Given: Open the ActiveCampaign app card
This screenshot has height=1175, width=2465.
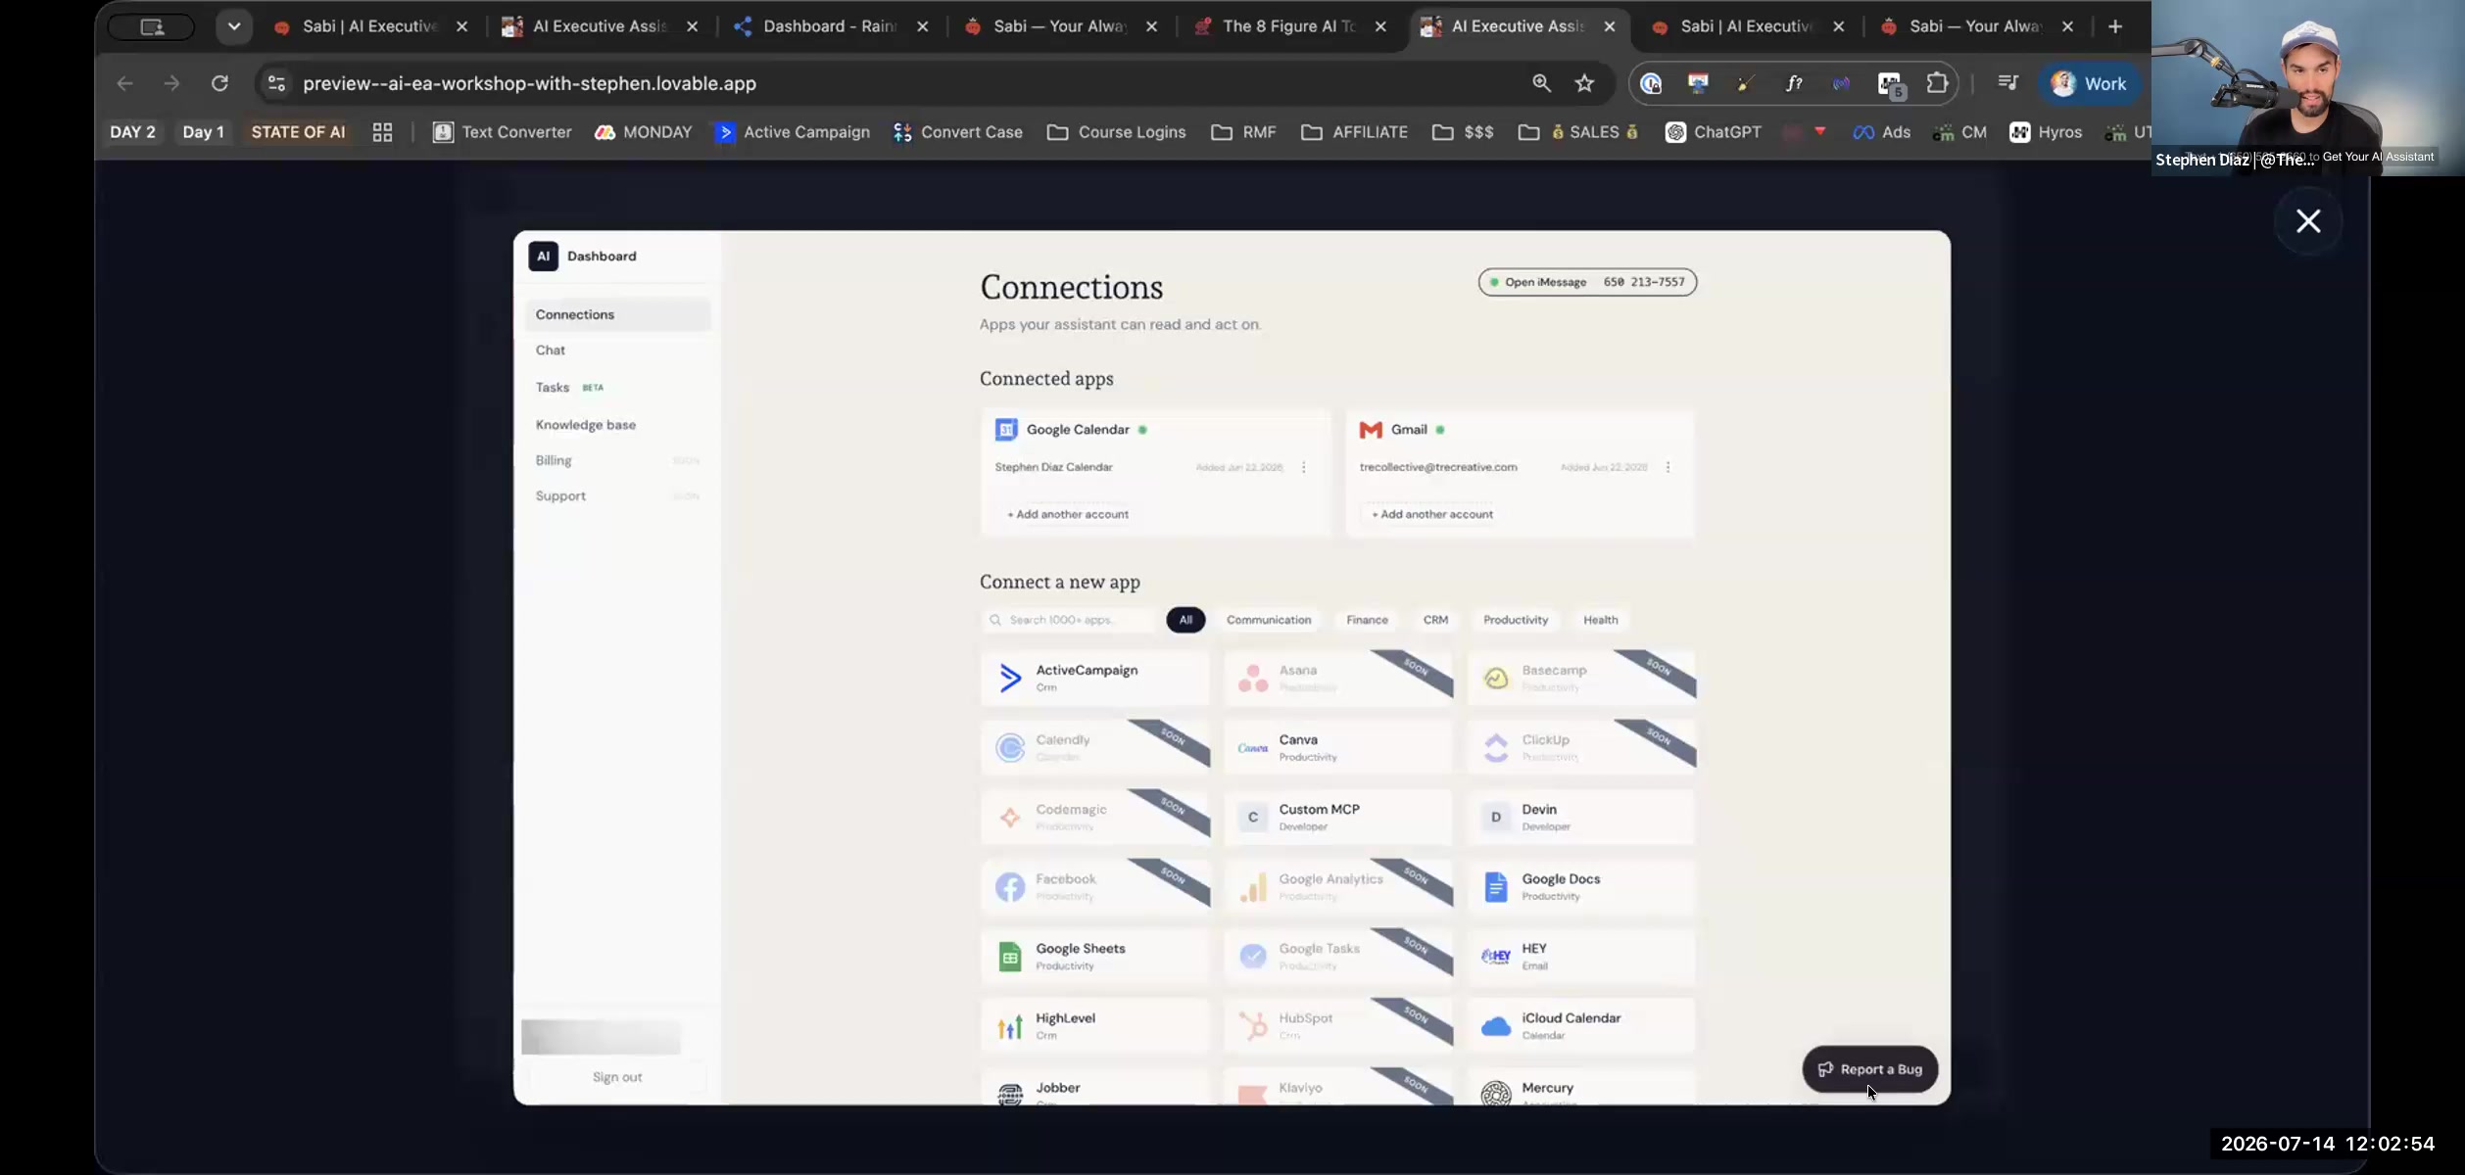Looking at the screenshot, I should click(1094, 678).
